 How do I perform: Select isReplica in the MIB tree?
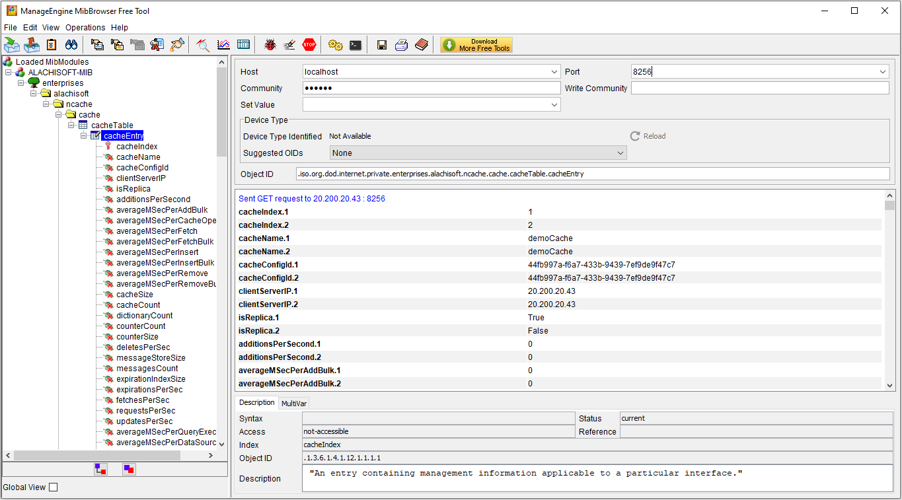[133, 189]
